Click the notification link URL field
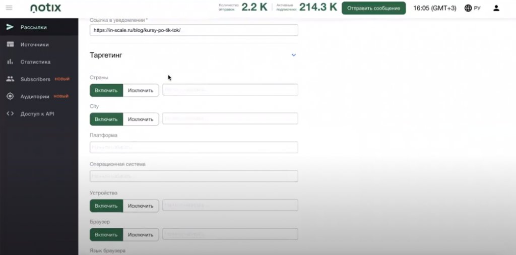This screenshot has width=516, height=255. 194,30
